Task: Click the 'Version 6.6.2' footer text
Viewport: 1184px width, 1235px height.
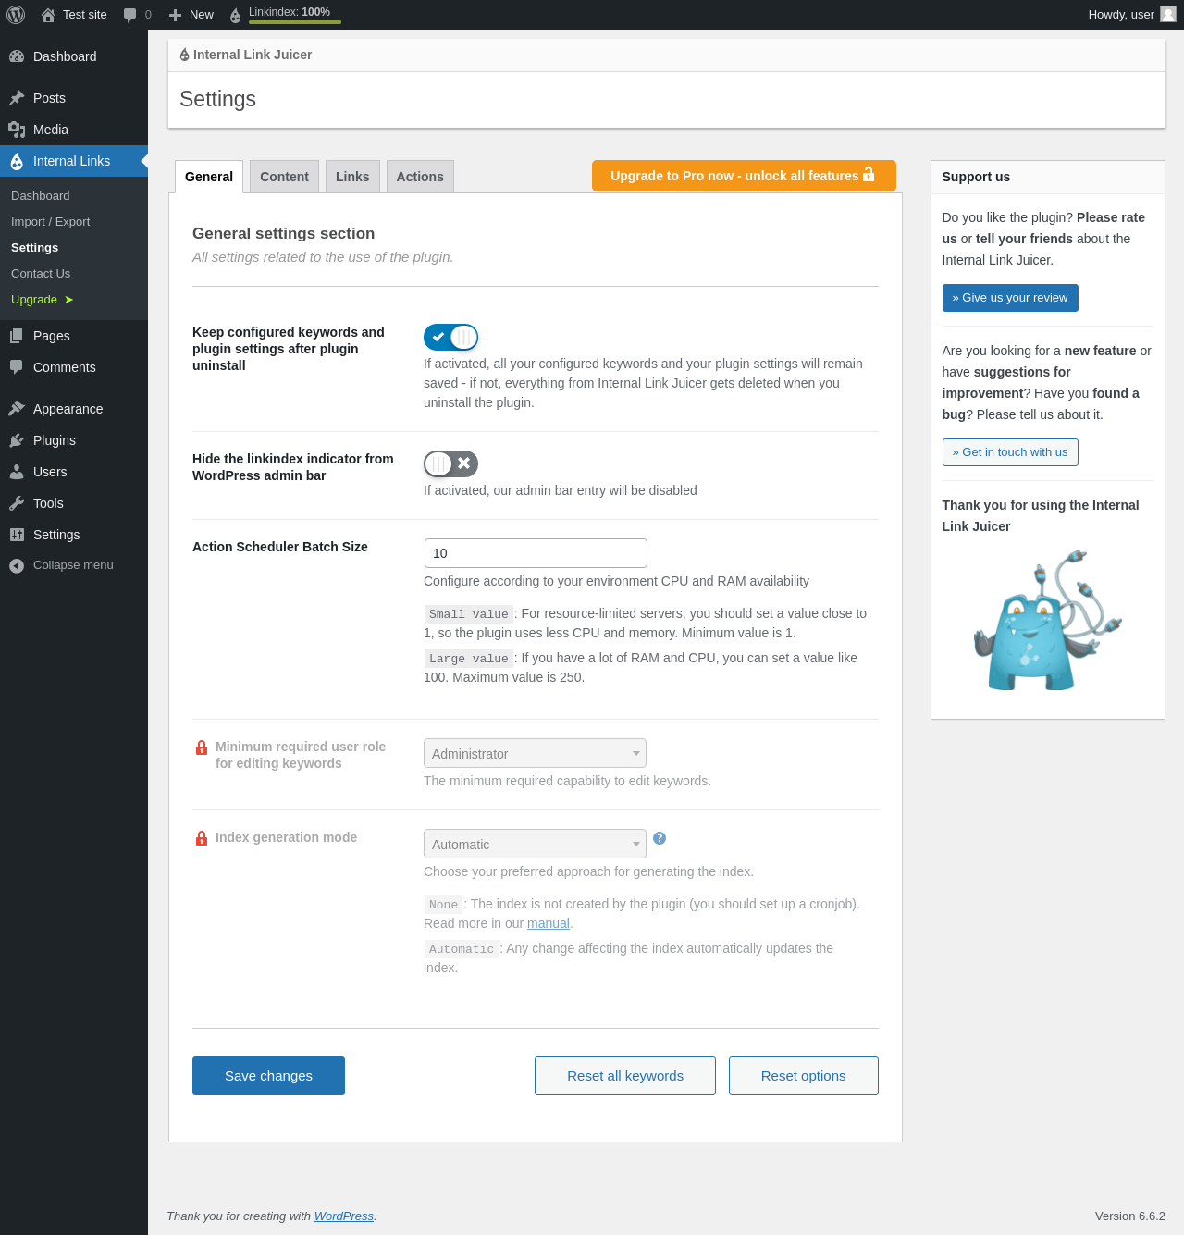Action: (x=1130, y=1216)
